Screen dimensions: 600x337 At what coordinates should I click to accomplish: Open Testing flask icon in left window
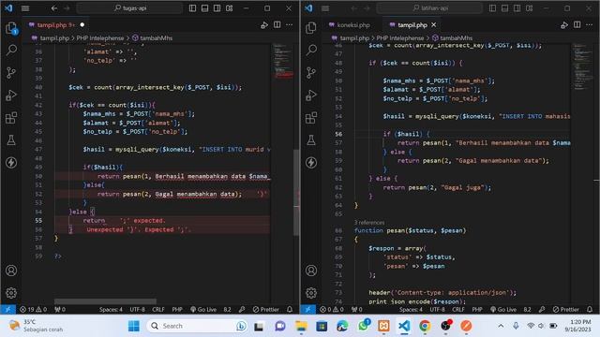(11, 139)
